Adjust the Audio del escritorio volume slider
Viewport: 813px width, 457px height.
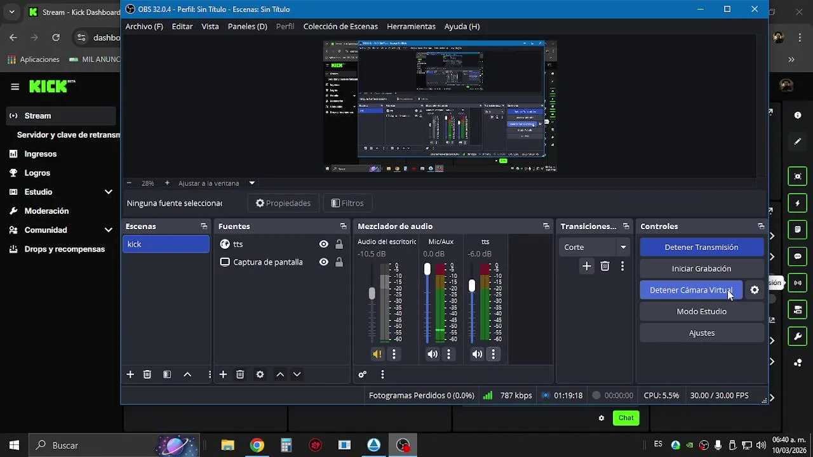point(372,293)
